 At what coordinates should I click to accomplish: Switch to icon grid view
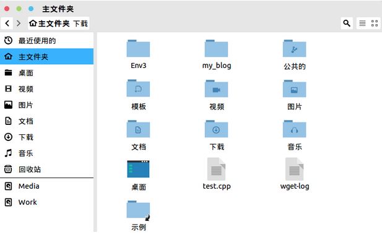375,23
